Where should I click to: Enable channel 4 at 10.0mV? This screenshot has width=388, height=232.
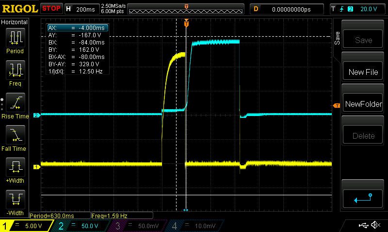click(x=194, y=226)
